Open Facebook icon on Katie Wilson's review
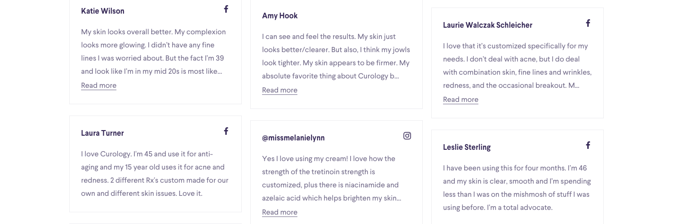 pyautogui.click(x=226, y=9)
